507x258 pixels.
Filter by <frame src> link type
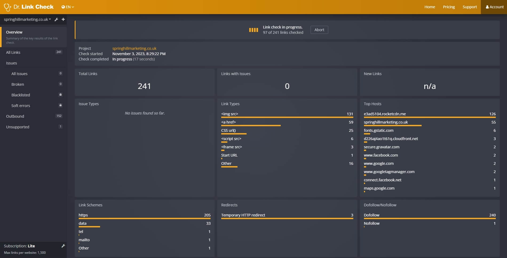[232, 147]
